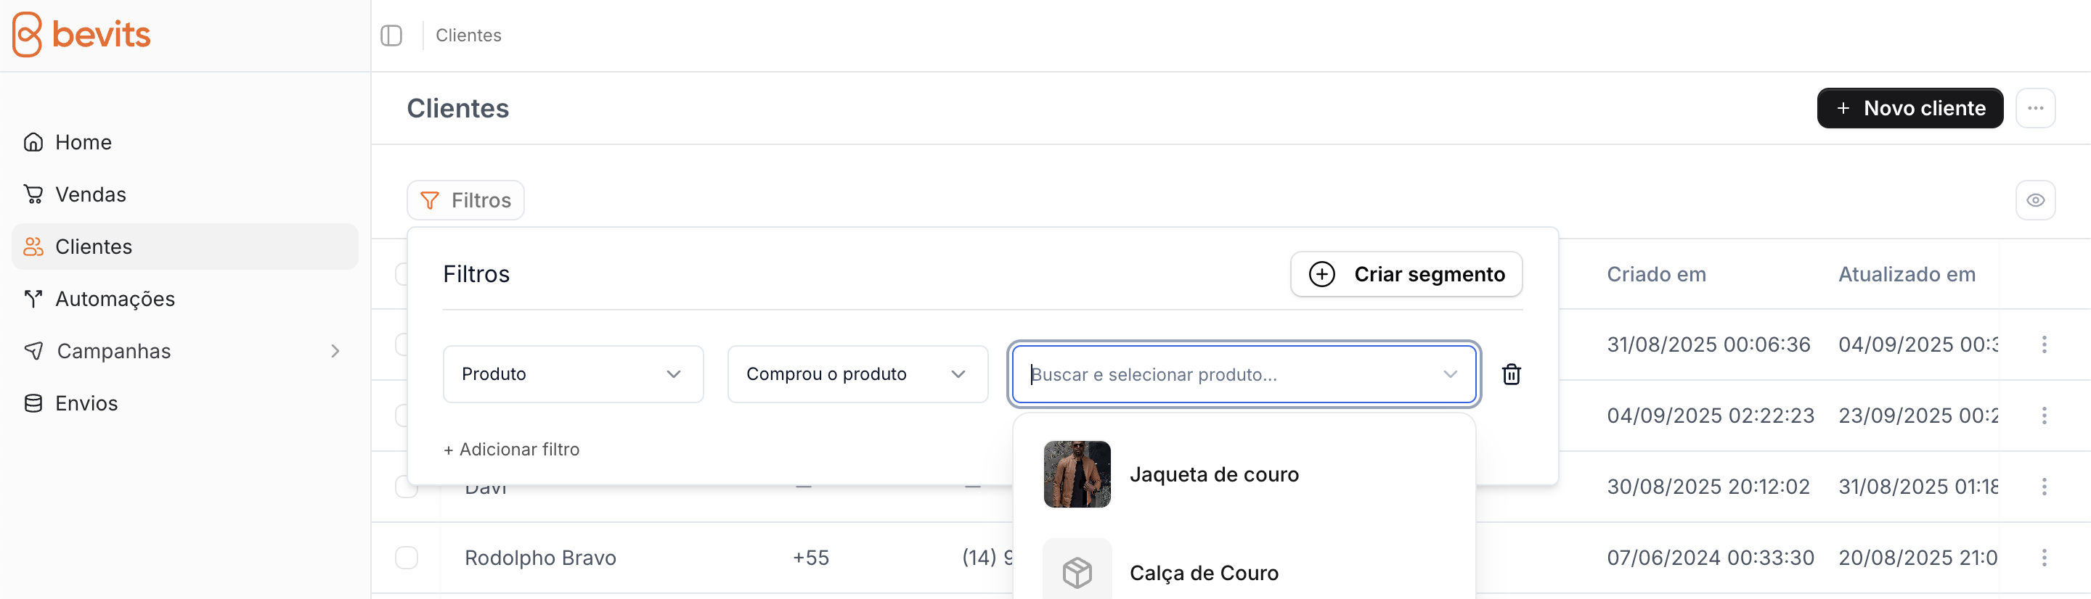Delete the filter with trash icon
The image size is (2091, 599).
click(1511, 374)
